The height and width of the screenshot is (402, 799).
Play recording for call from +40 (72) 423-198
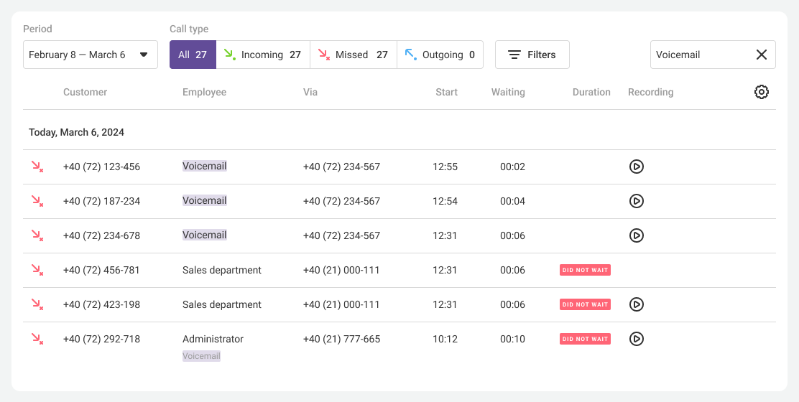[636, 304]
